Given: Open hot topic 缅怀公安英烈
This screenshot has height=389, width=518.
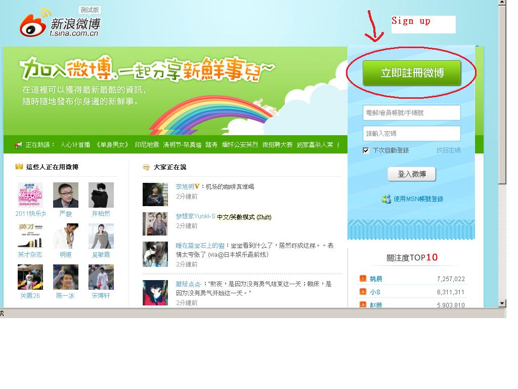Looking at the screenshot, I should (240, 145).
